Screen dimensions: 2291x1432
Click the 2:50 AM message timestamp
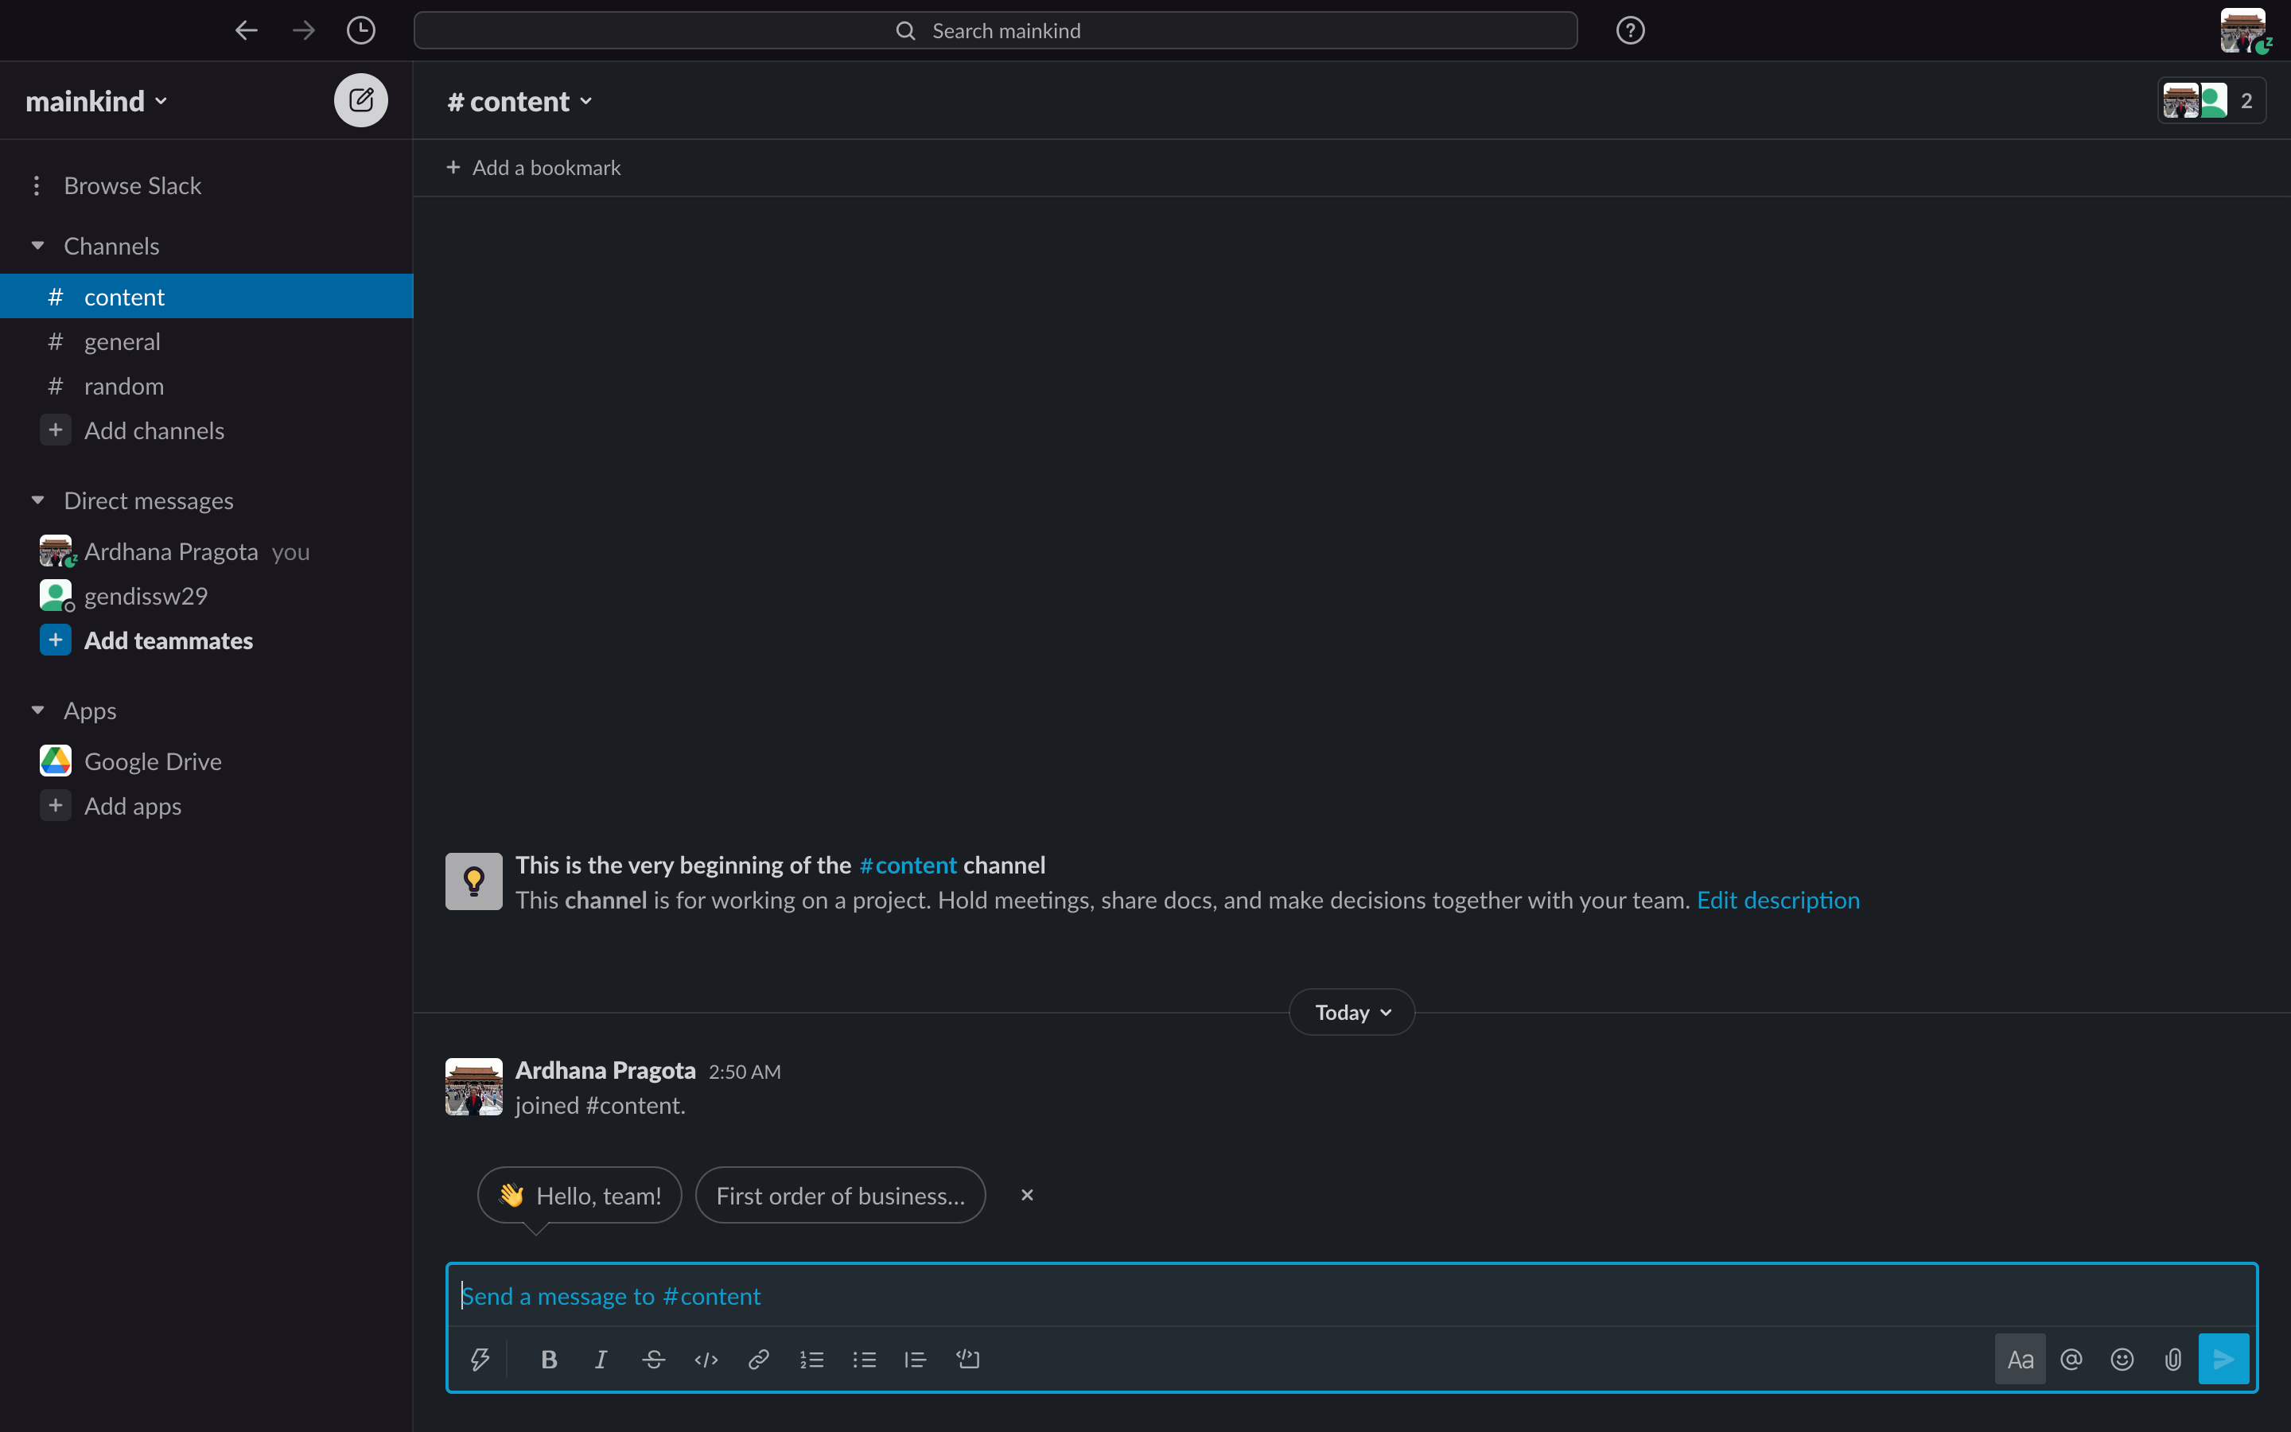click(x=744, y=1071)
